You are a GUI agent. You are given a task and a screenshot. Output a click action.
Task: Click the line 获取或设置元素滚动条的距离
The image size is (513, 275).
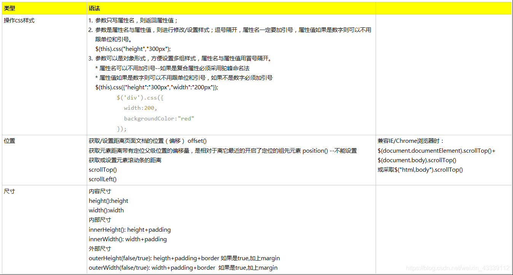[125, 160]
